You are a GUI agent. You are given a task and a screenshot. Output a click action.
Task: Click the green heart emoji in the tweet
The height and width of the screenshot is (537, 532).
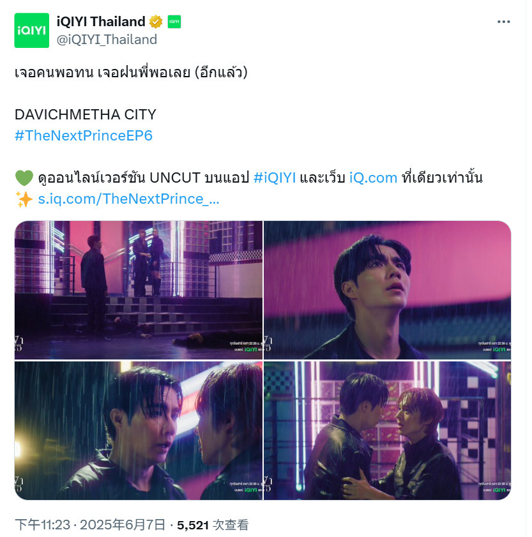click(24, 178)
